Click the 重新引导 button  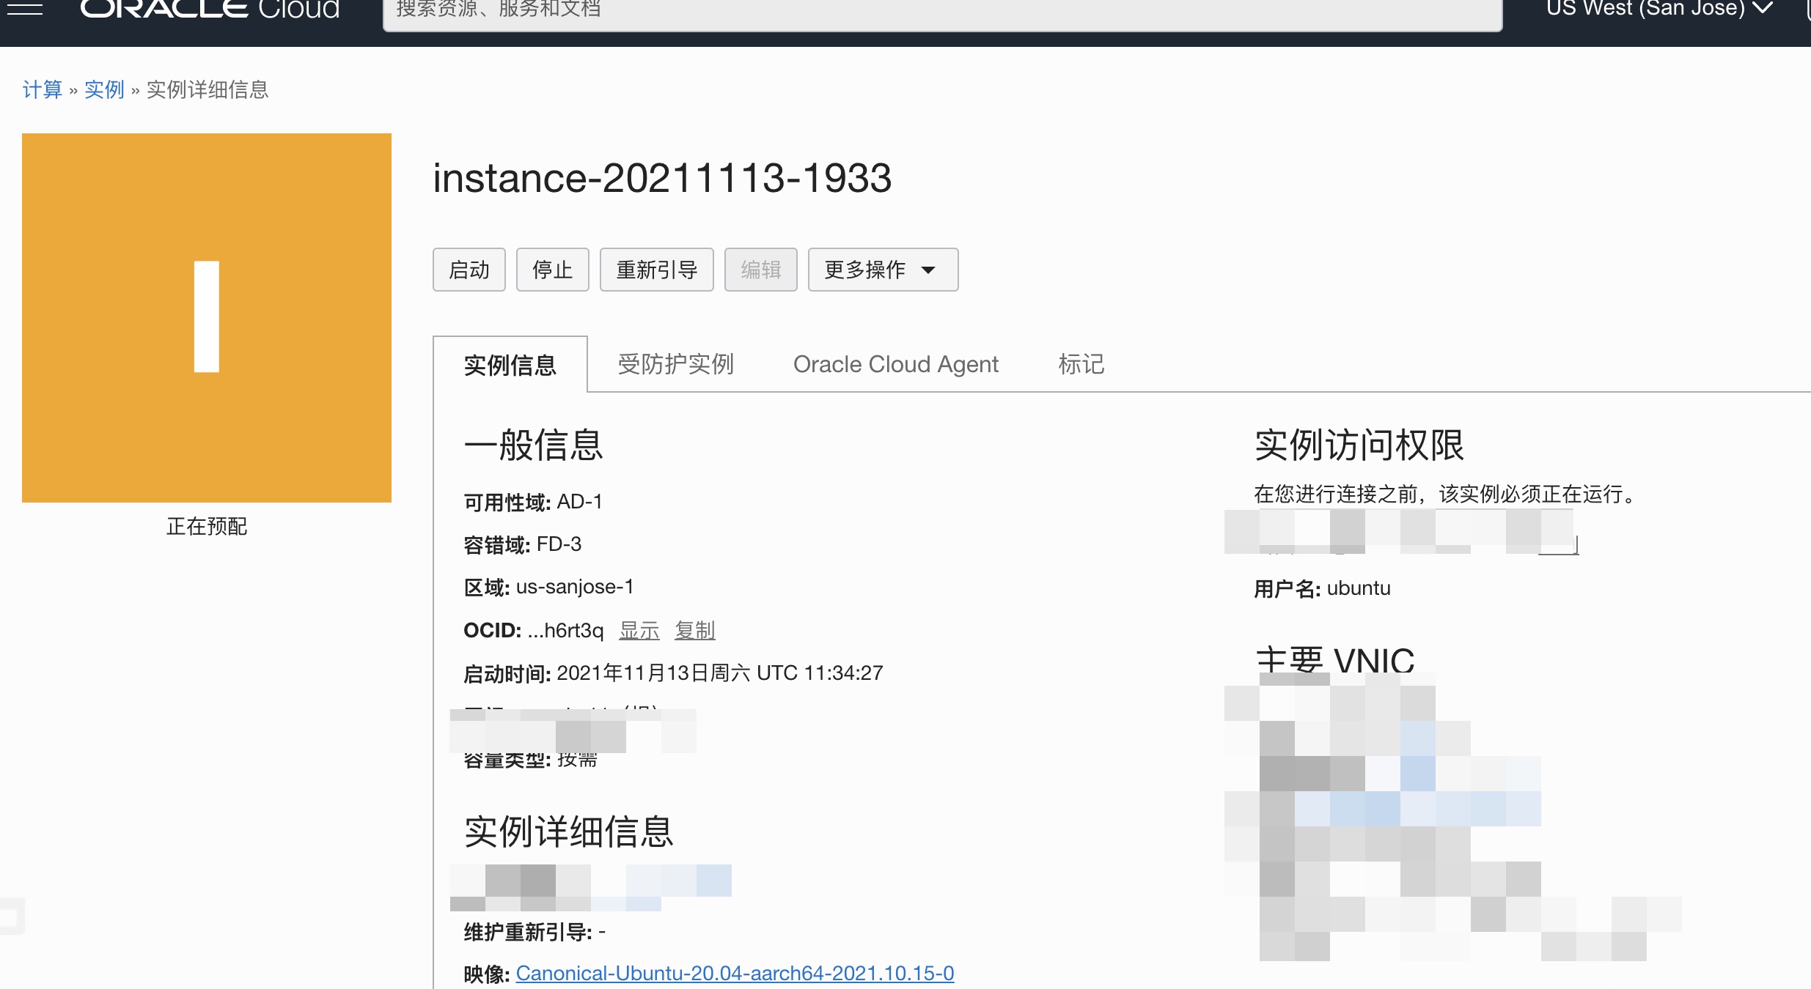(x=657, y=270)
